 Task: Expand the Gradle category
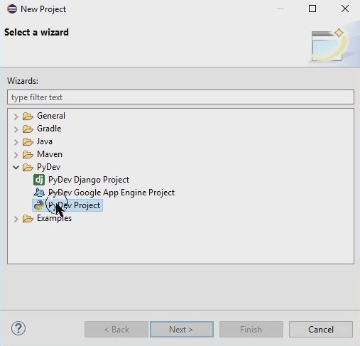coord(16,129)
